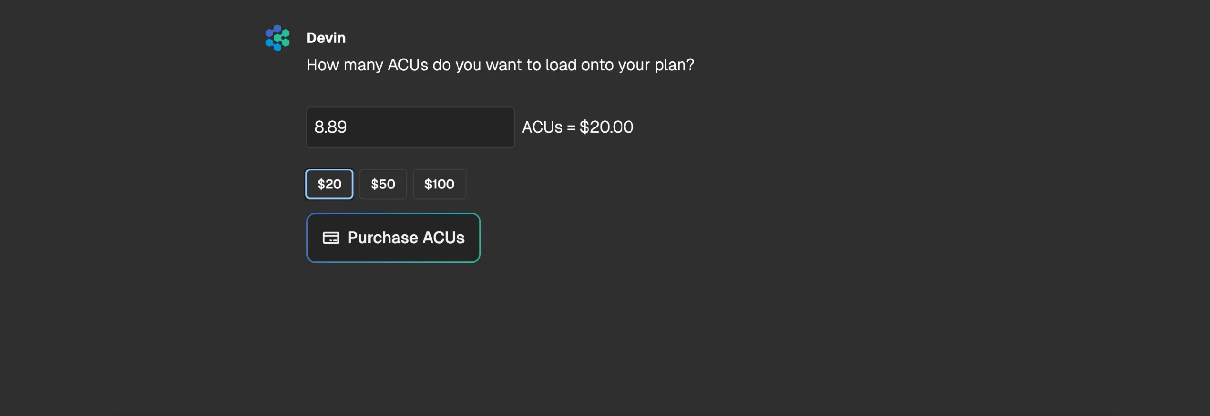The image size is (1210, 416).
Task: Click the Devin hexagon logo icon
Action: point(277,38)
